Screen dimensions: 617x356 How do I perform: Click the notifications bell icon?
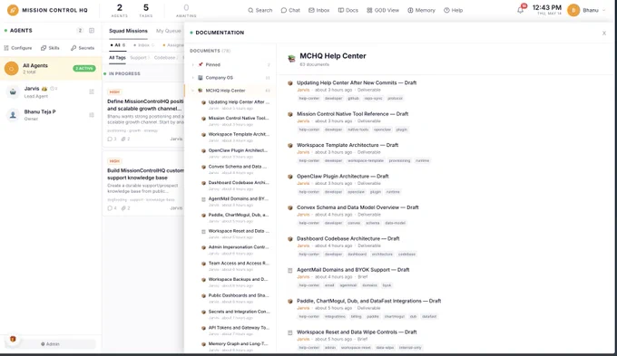coord(521,10)
